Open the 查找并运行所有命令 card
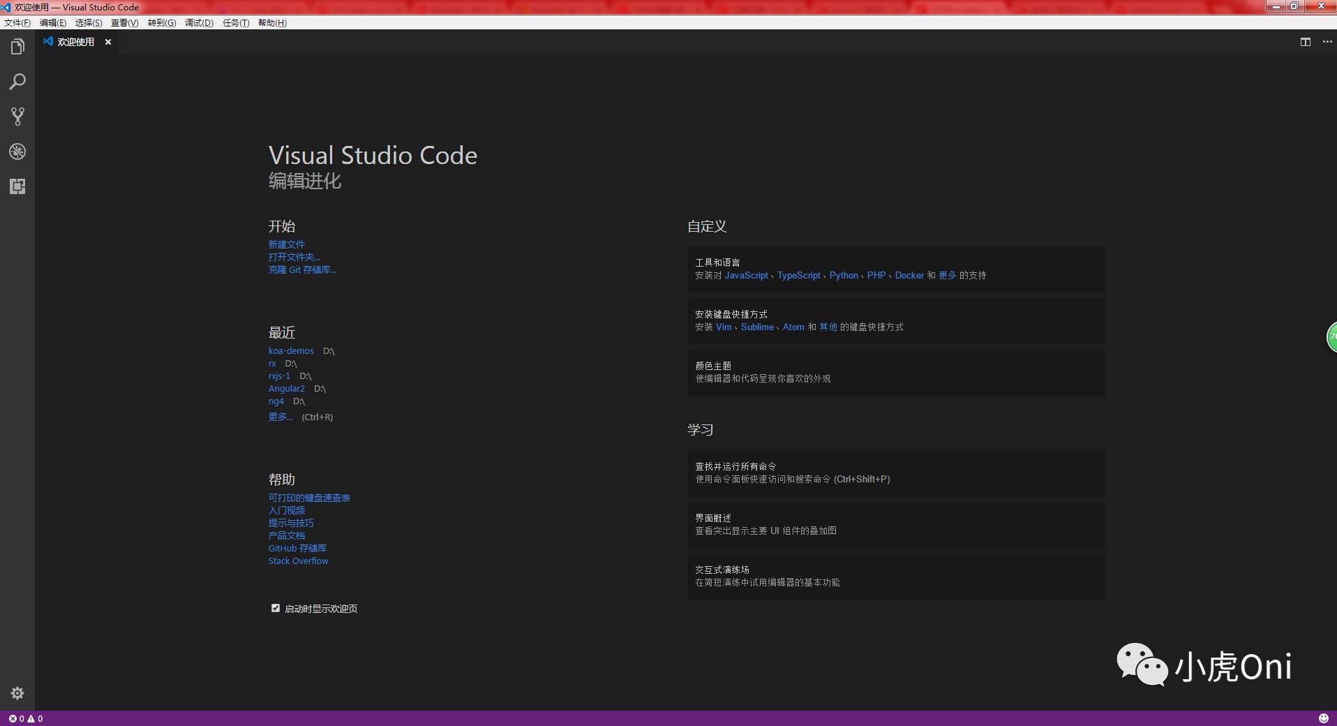This screenshot has height=726, width=1337. click(x=896, y=473)
